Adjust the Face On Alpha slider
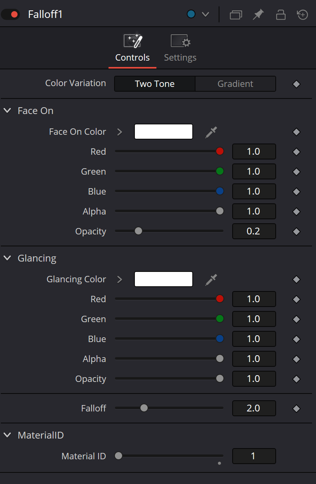The width and height of the screenshot is (316, 484). 169,211
